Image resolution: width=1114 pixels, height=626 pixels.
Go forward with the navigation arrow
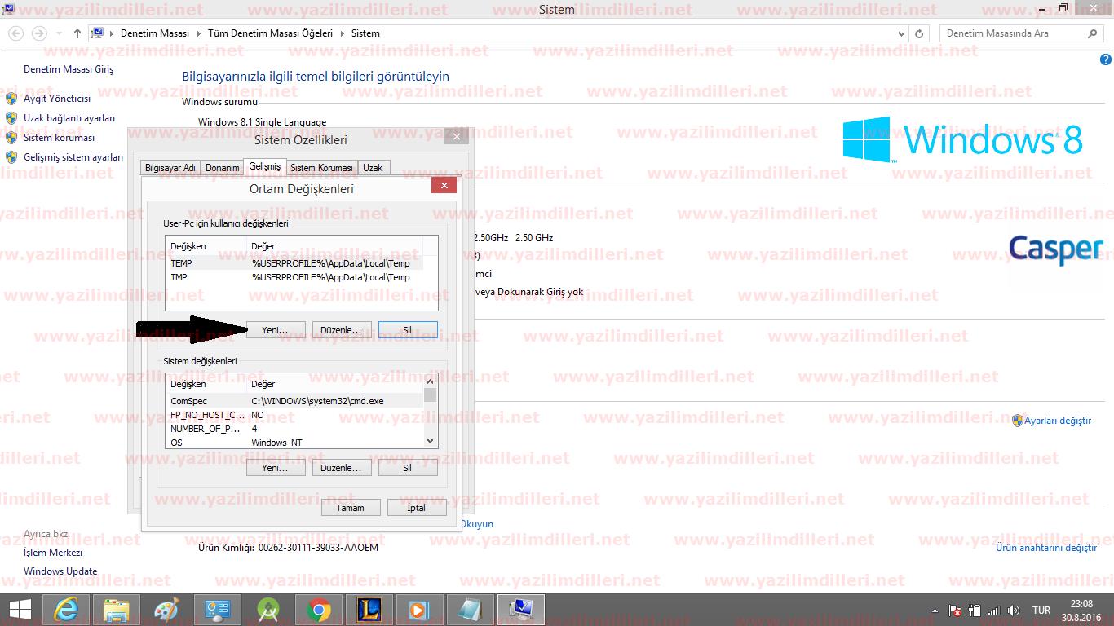click(39, 33)
